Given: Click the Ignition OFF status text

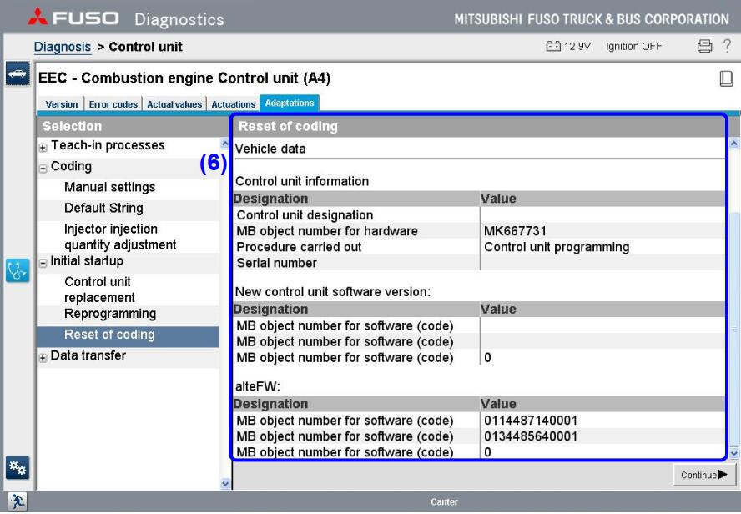Looking at the screenshot, I should point(633,46).
